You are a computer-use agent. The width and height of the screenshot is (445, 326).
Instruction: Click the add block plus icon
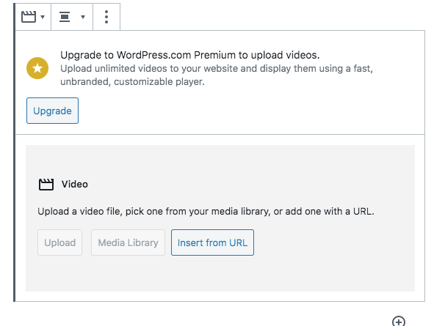click(x=398, y=321)
